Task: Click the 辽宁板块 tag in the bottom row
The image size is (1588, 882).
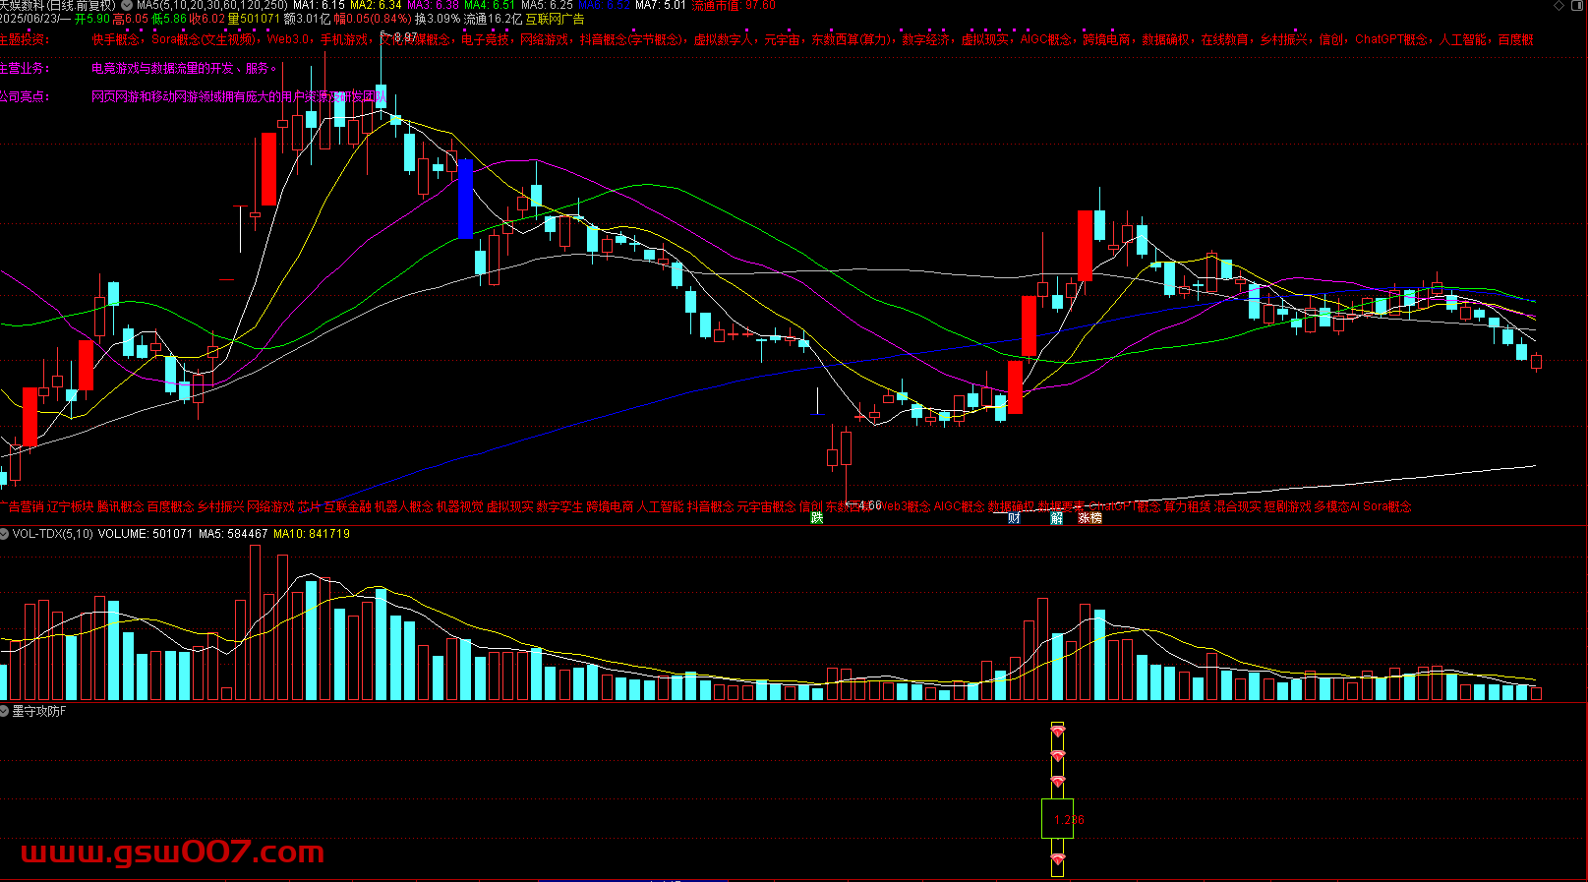Action: pyautogui.click(x=70, y=507)
